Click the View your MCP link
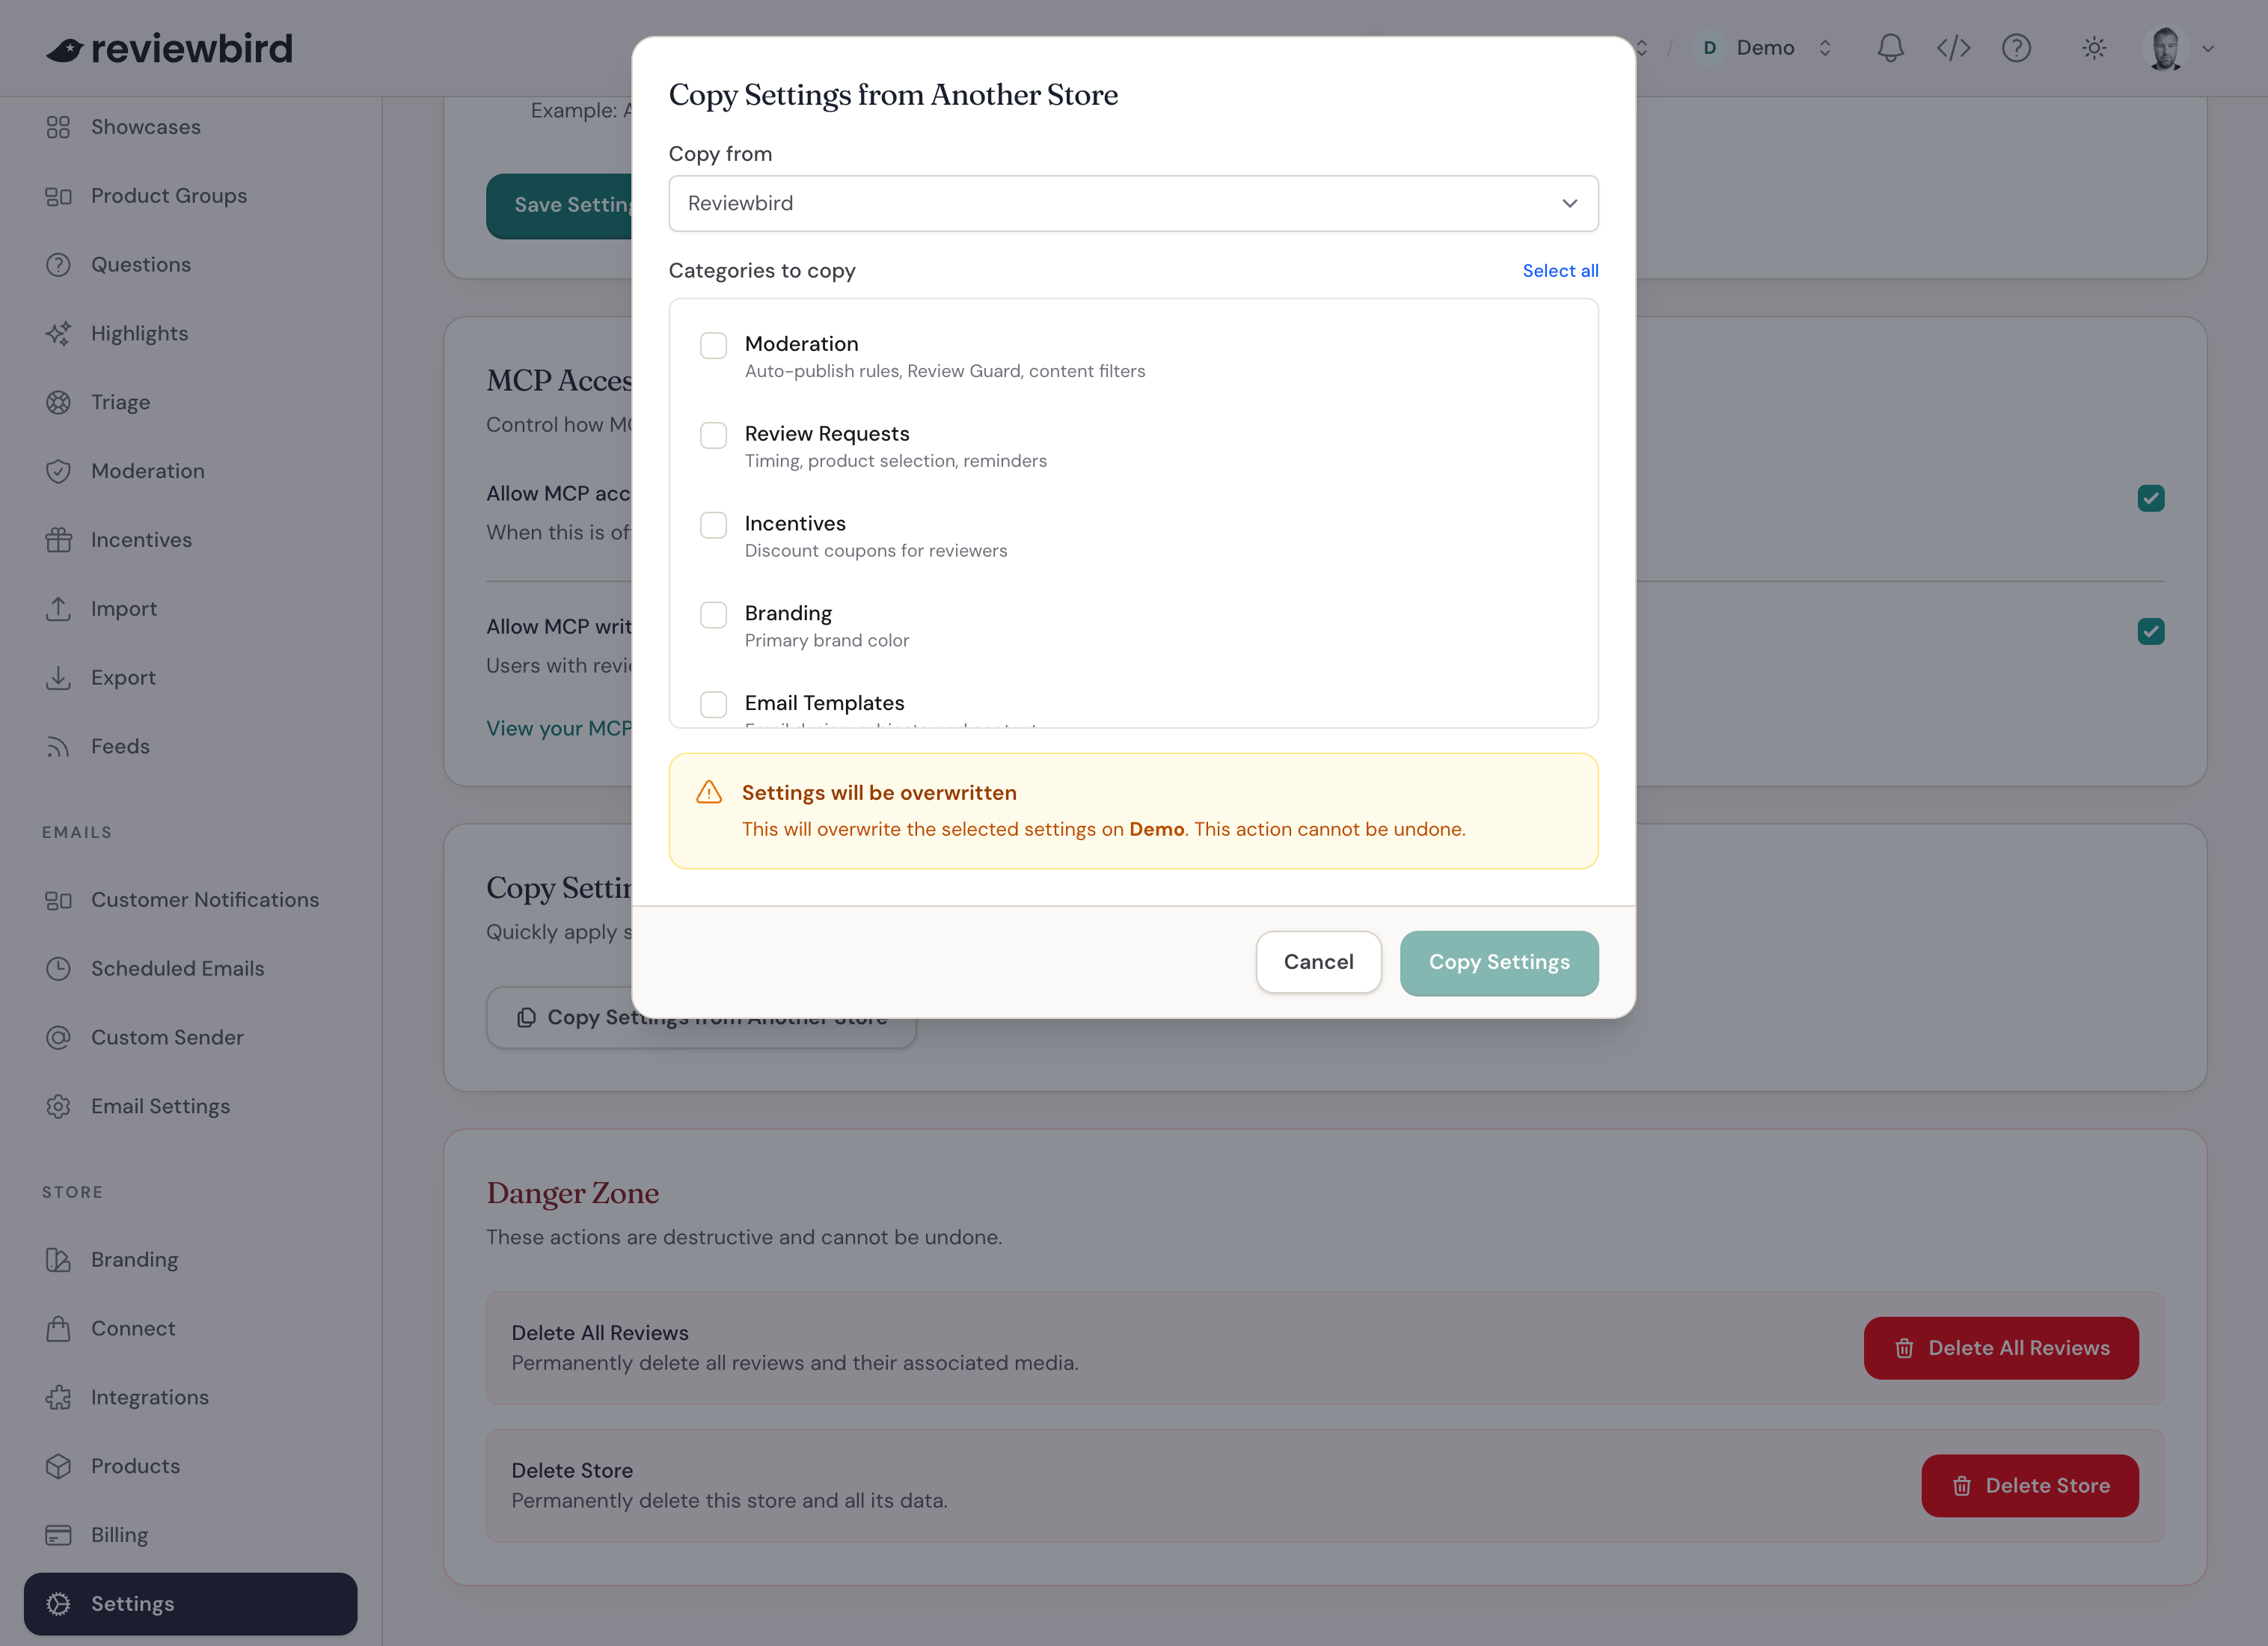The height and width of the screenshot is (1646, 2268). click(x=559, y=728)
